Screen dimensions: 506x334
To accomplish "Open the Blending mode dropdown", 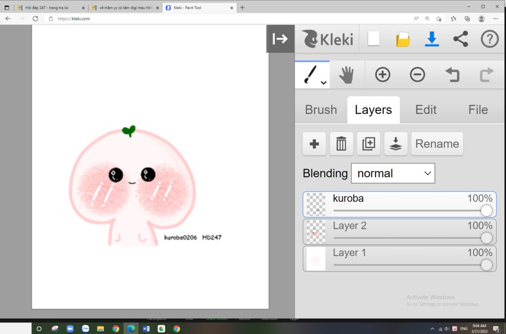I will tap(393, 173).
